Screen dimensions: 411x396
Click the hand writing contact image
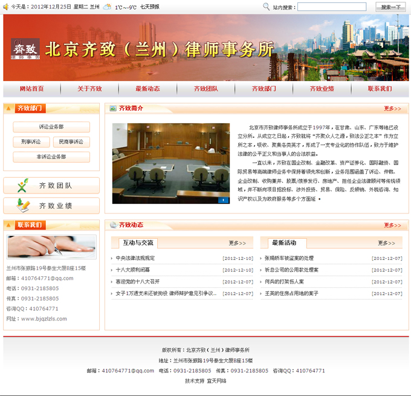(51, 247)
